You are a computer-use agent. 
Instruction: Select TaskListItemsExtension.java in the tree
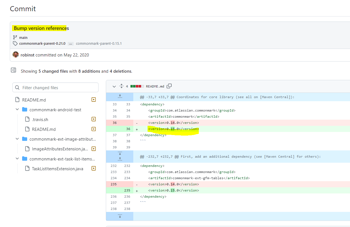[57, 169]
